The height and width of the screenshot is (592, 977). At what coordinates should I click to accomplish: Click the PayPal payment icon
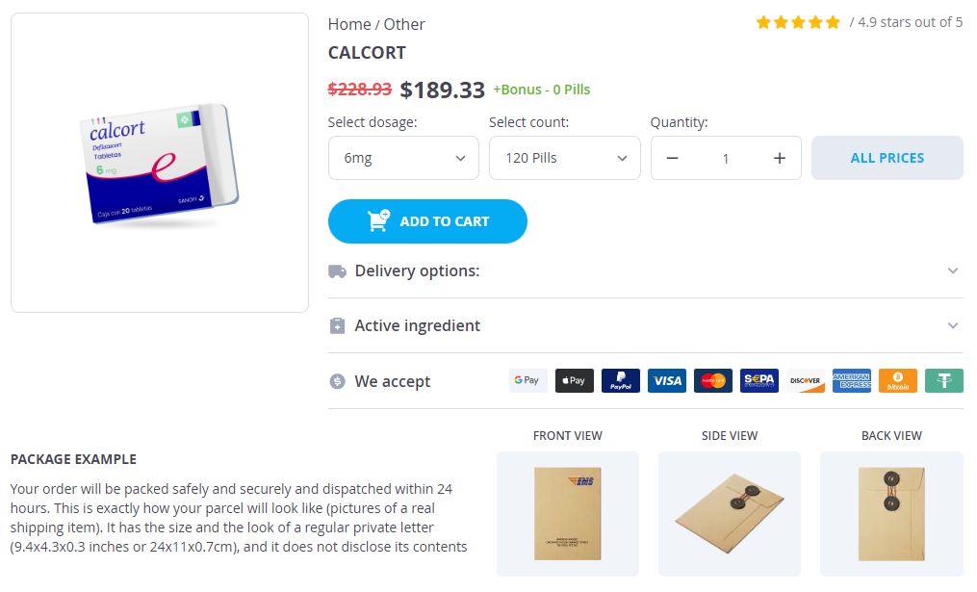(x=621, y=380)
